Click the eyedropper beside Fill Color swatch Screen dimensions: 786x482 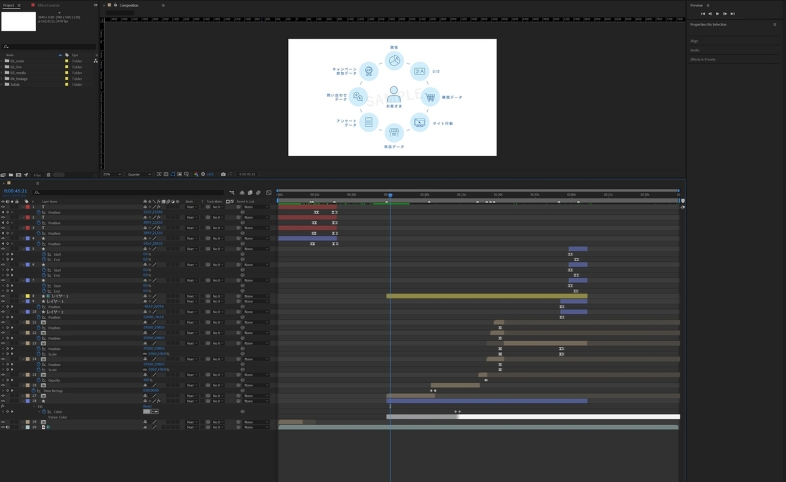click(155, 411)
